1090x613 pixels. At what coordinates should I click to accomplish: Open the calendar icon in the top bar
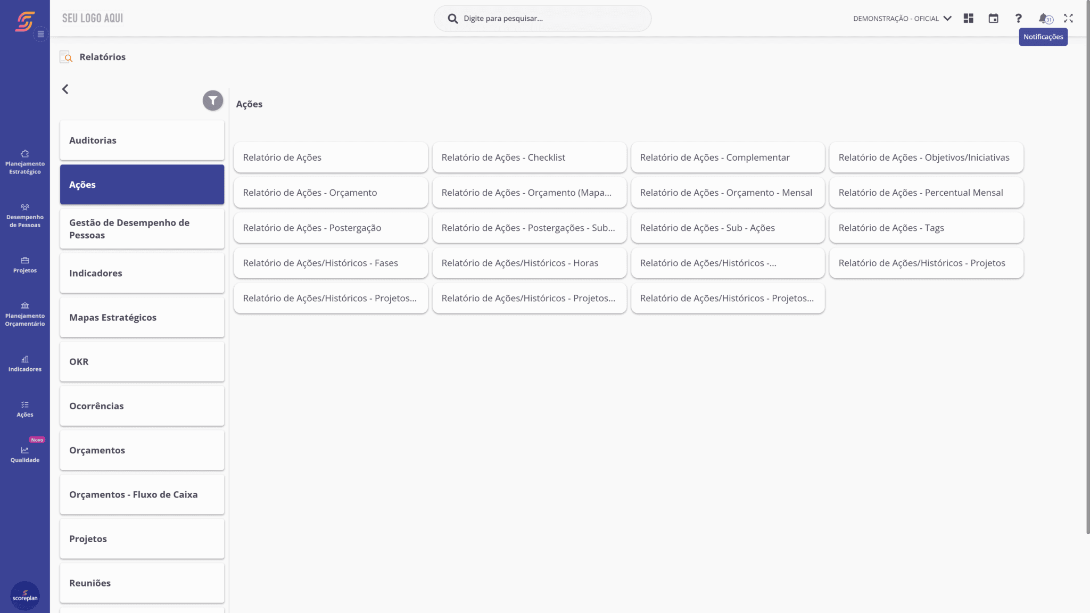(993, 18)
